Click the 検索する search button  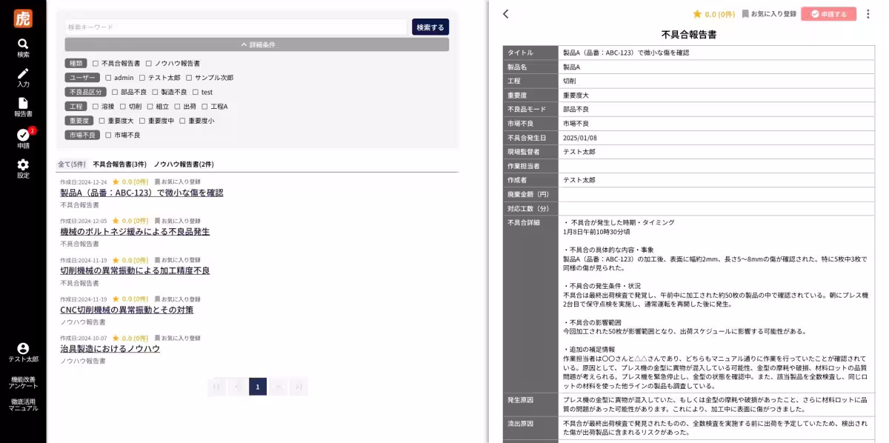coord(429,25)
